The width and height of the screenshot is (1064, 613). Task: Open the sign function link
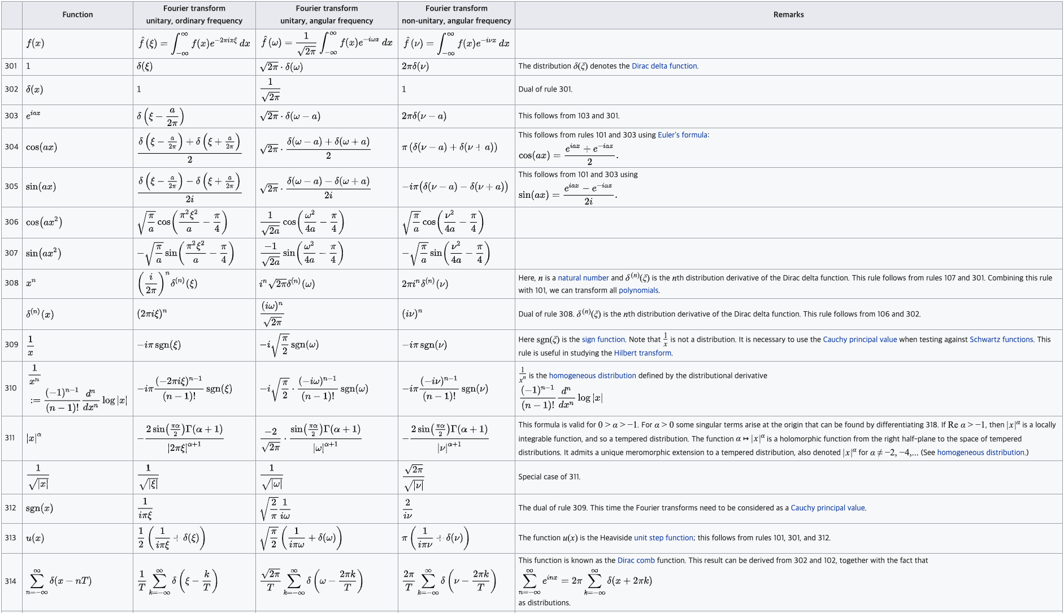[603, 340]
